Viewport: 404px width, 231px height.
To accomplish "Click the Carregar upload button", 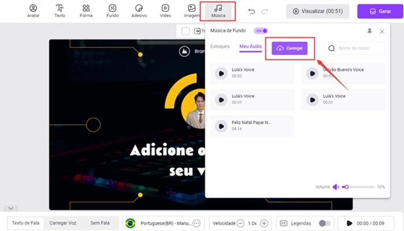I will [x=290, y=48].
